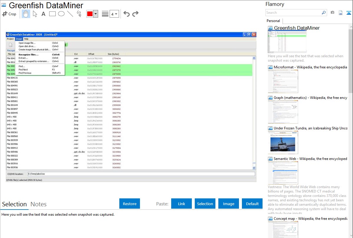Select the arrow pointer tool
Viewport: 353px width, 238px height.
[35, 14]
